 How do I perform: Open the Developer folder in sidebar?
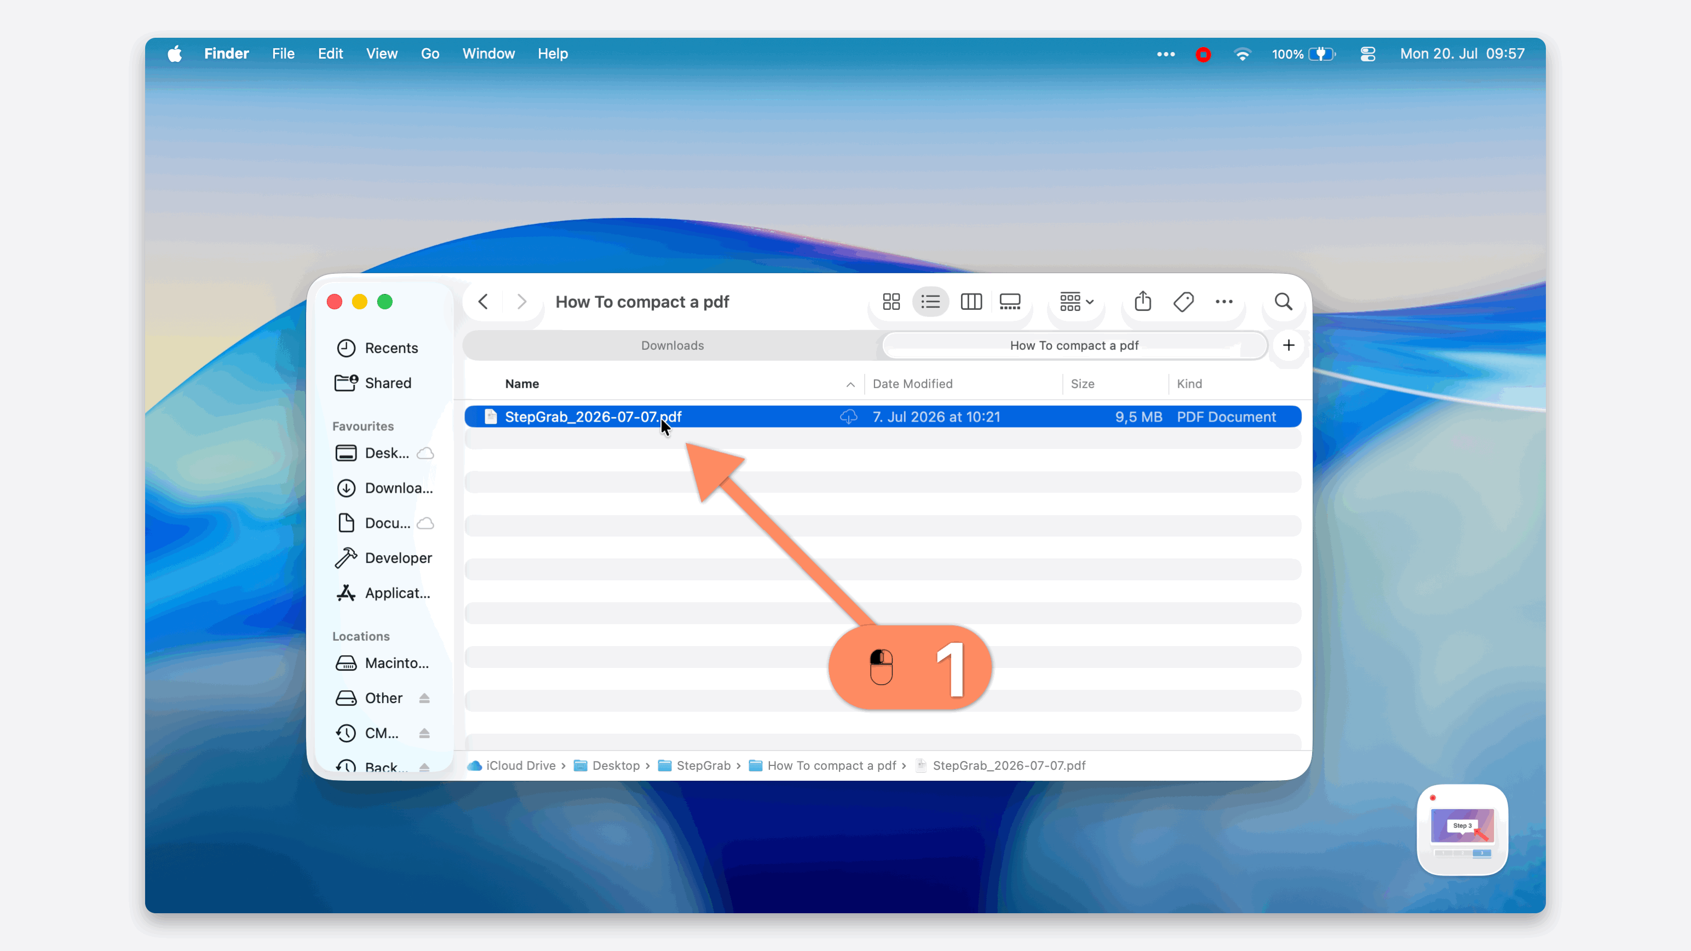pyautogui.click(x=384, y=558)
